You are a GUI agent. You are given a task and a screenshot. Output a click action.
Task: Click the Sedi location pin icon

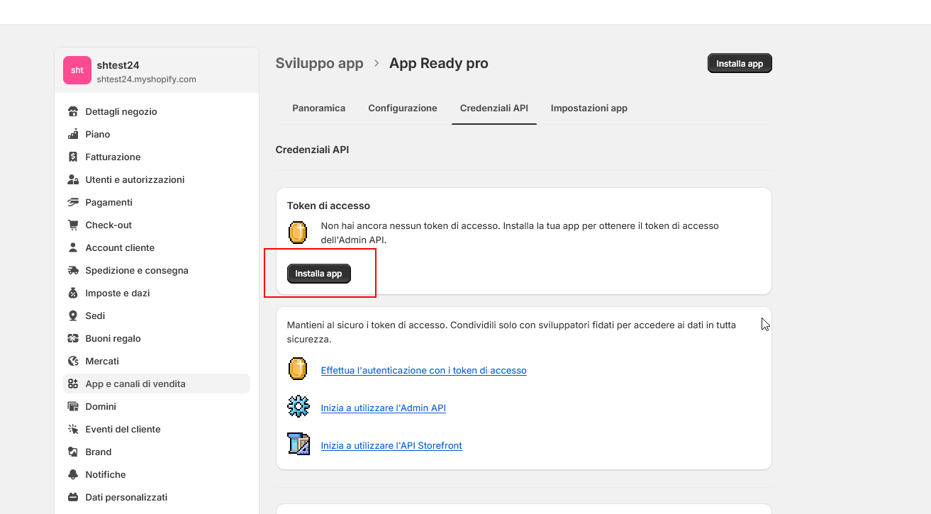point(72,315)
